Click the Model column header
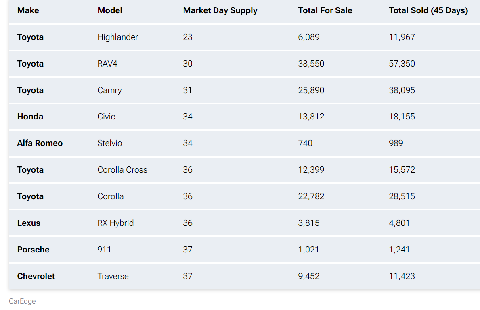480x310 pixels. pyautogui.click(x=110, y=11)
